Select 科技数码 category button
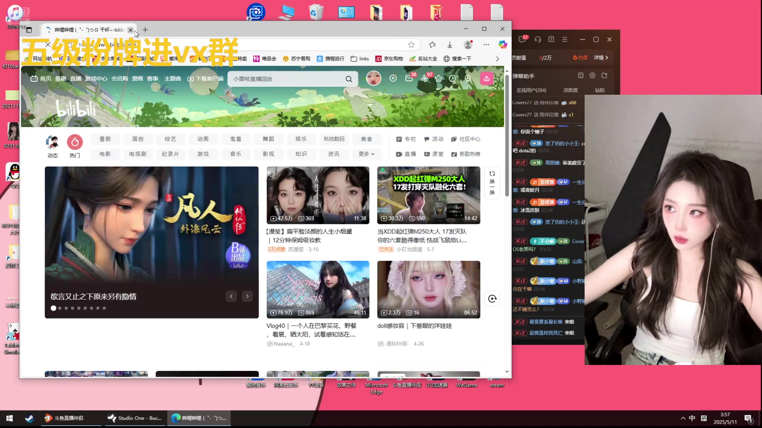762x428 pixels. (334, 139)
